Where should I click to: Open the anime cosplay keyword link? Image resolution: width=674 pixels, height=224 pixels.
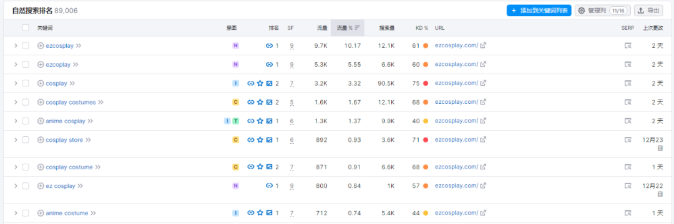point(66,121)
